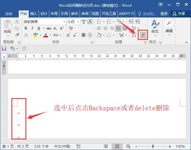Click the Asian layout icon
The image size is (191, 150).
click(122, 35)
